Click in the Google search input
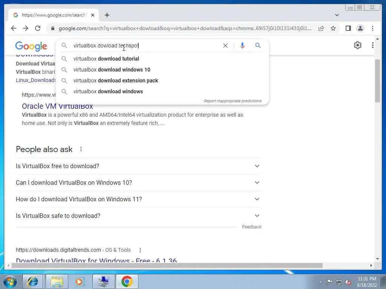The height and width of the screenshot is (289, 386). (x=145, y=46)
